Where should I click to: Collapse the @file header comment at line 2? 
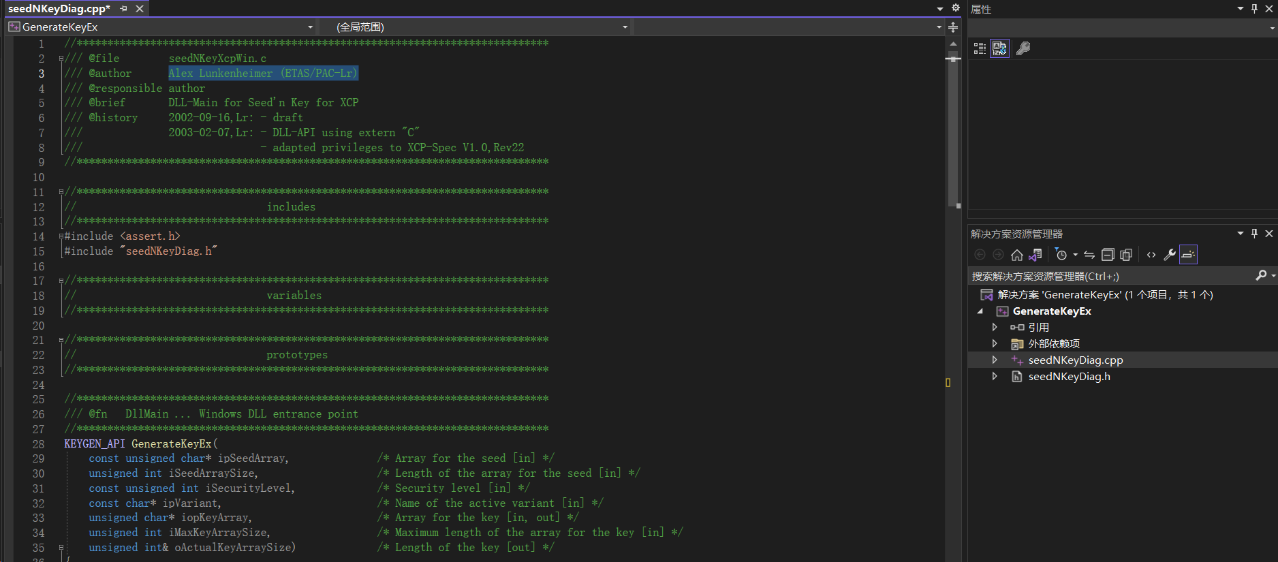point(61,59)
